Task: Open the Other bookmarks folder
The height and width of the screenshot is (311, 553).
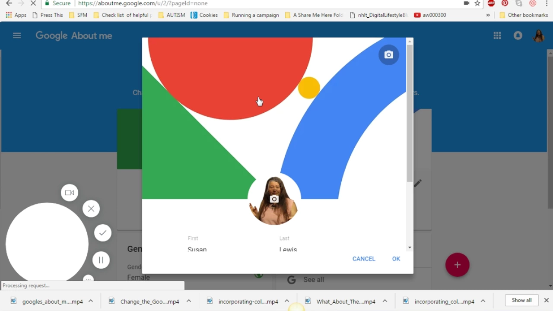Action: pos(524,15)
